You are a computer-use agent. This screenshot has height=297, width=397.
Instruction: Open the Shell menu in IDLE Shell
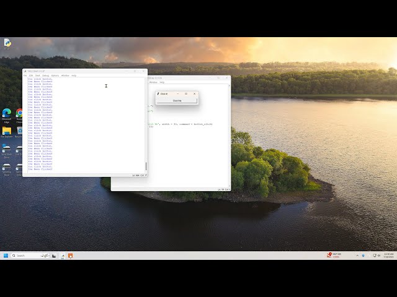(x=37, y=75)
